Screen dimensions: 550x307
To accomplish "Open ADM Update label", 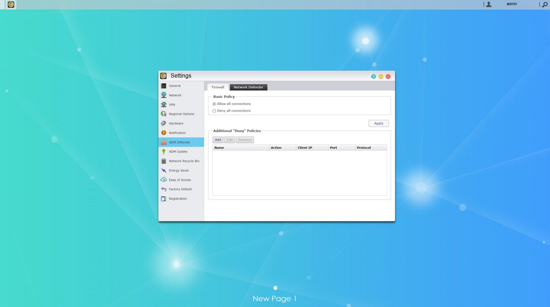I will coord(178,152).
